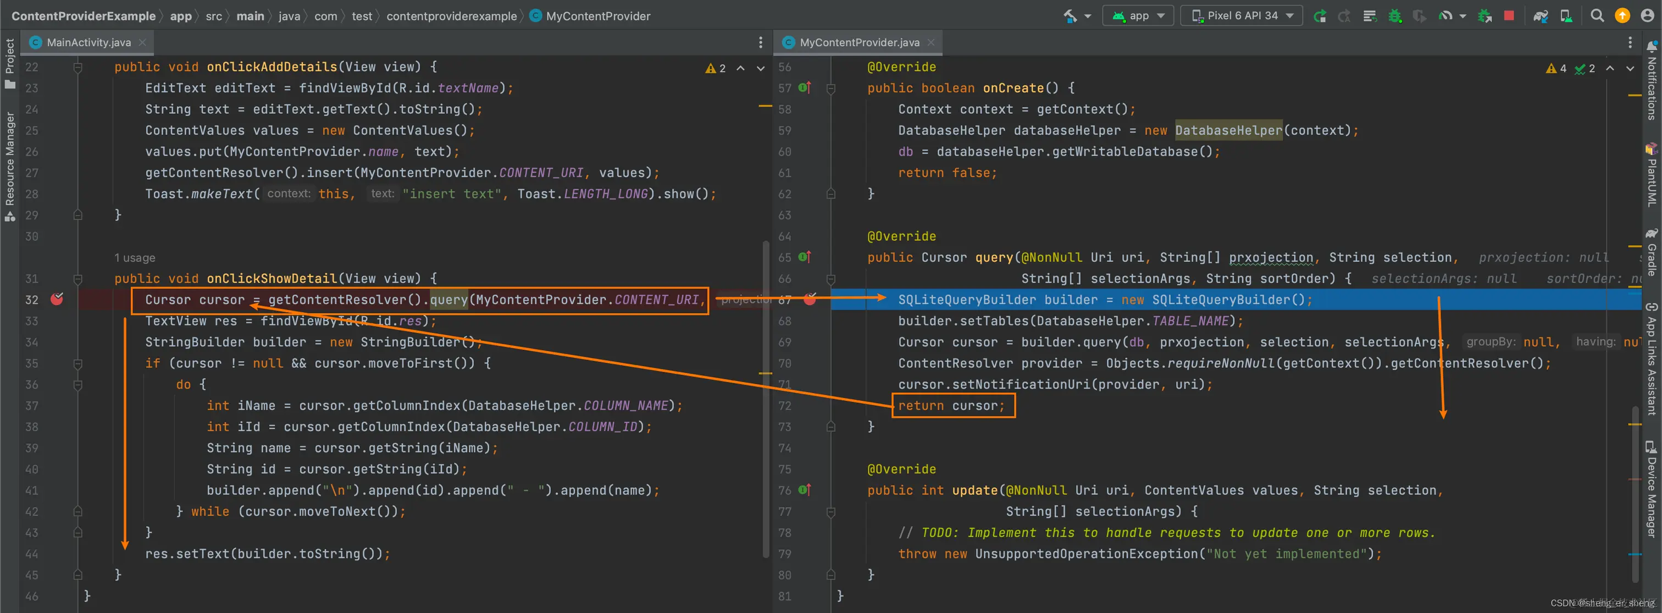Collapse onClickShowDetail method fold at line 31
This screenshot has height=613, width=1662.
pyautogui.click(x=77, y=279)
